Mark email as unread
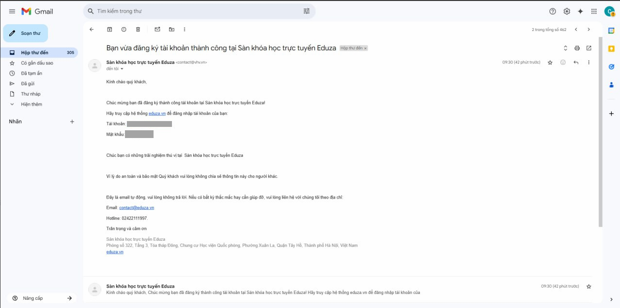The width and height of the screenshot is (620, 308). 157,30
